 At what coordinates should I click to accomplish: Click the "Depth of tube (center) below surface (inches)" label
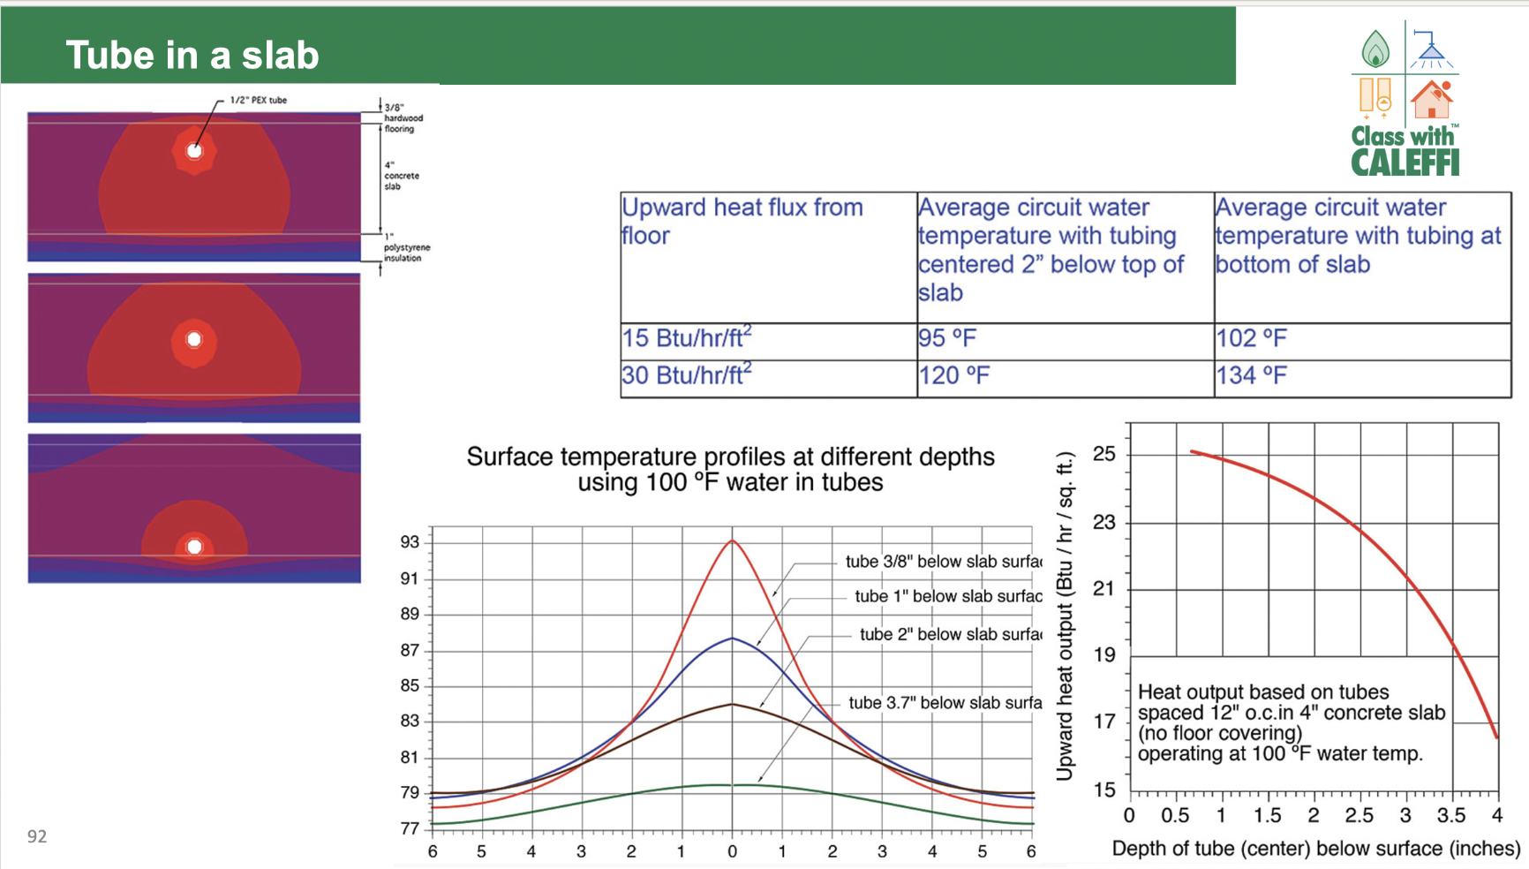(x=1316, y=849)
